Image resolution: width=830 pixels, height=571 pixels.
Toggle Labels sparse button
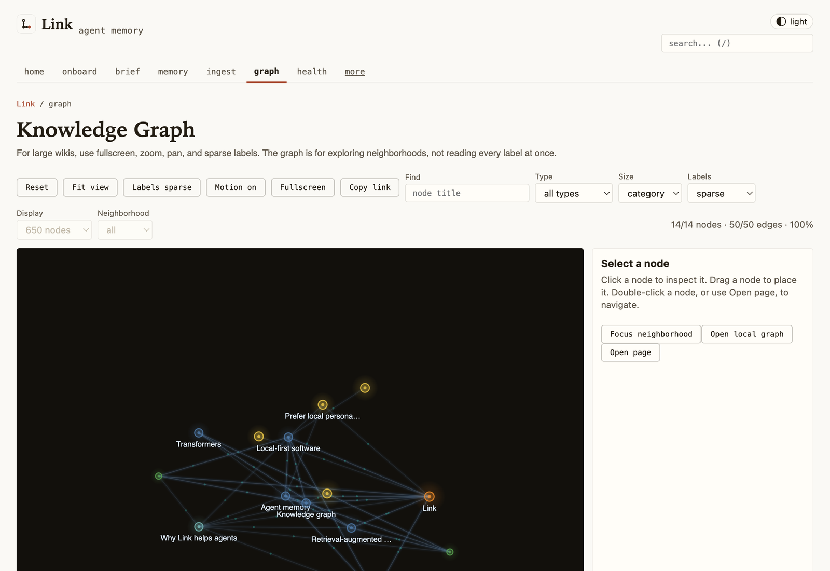pos(162,187)
